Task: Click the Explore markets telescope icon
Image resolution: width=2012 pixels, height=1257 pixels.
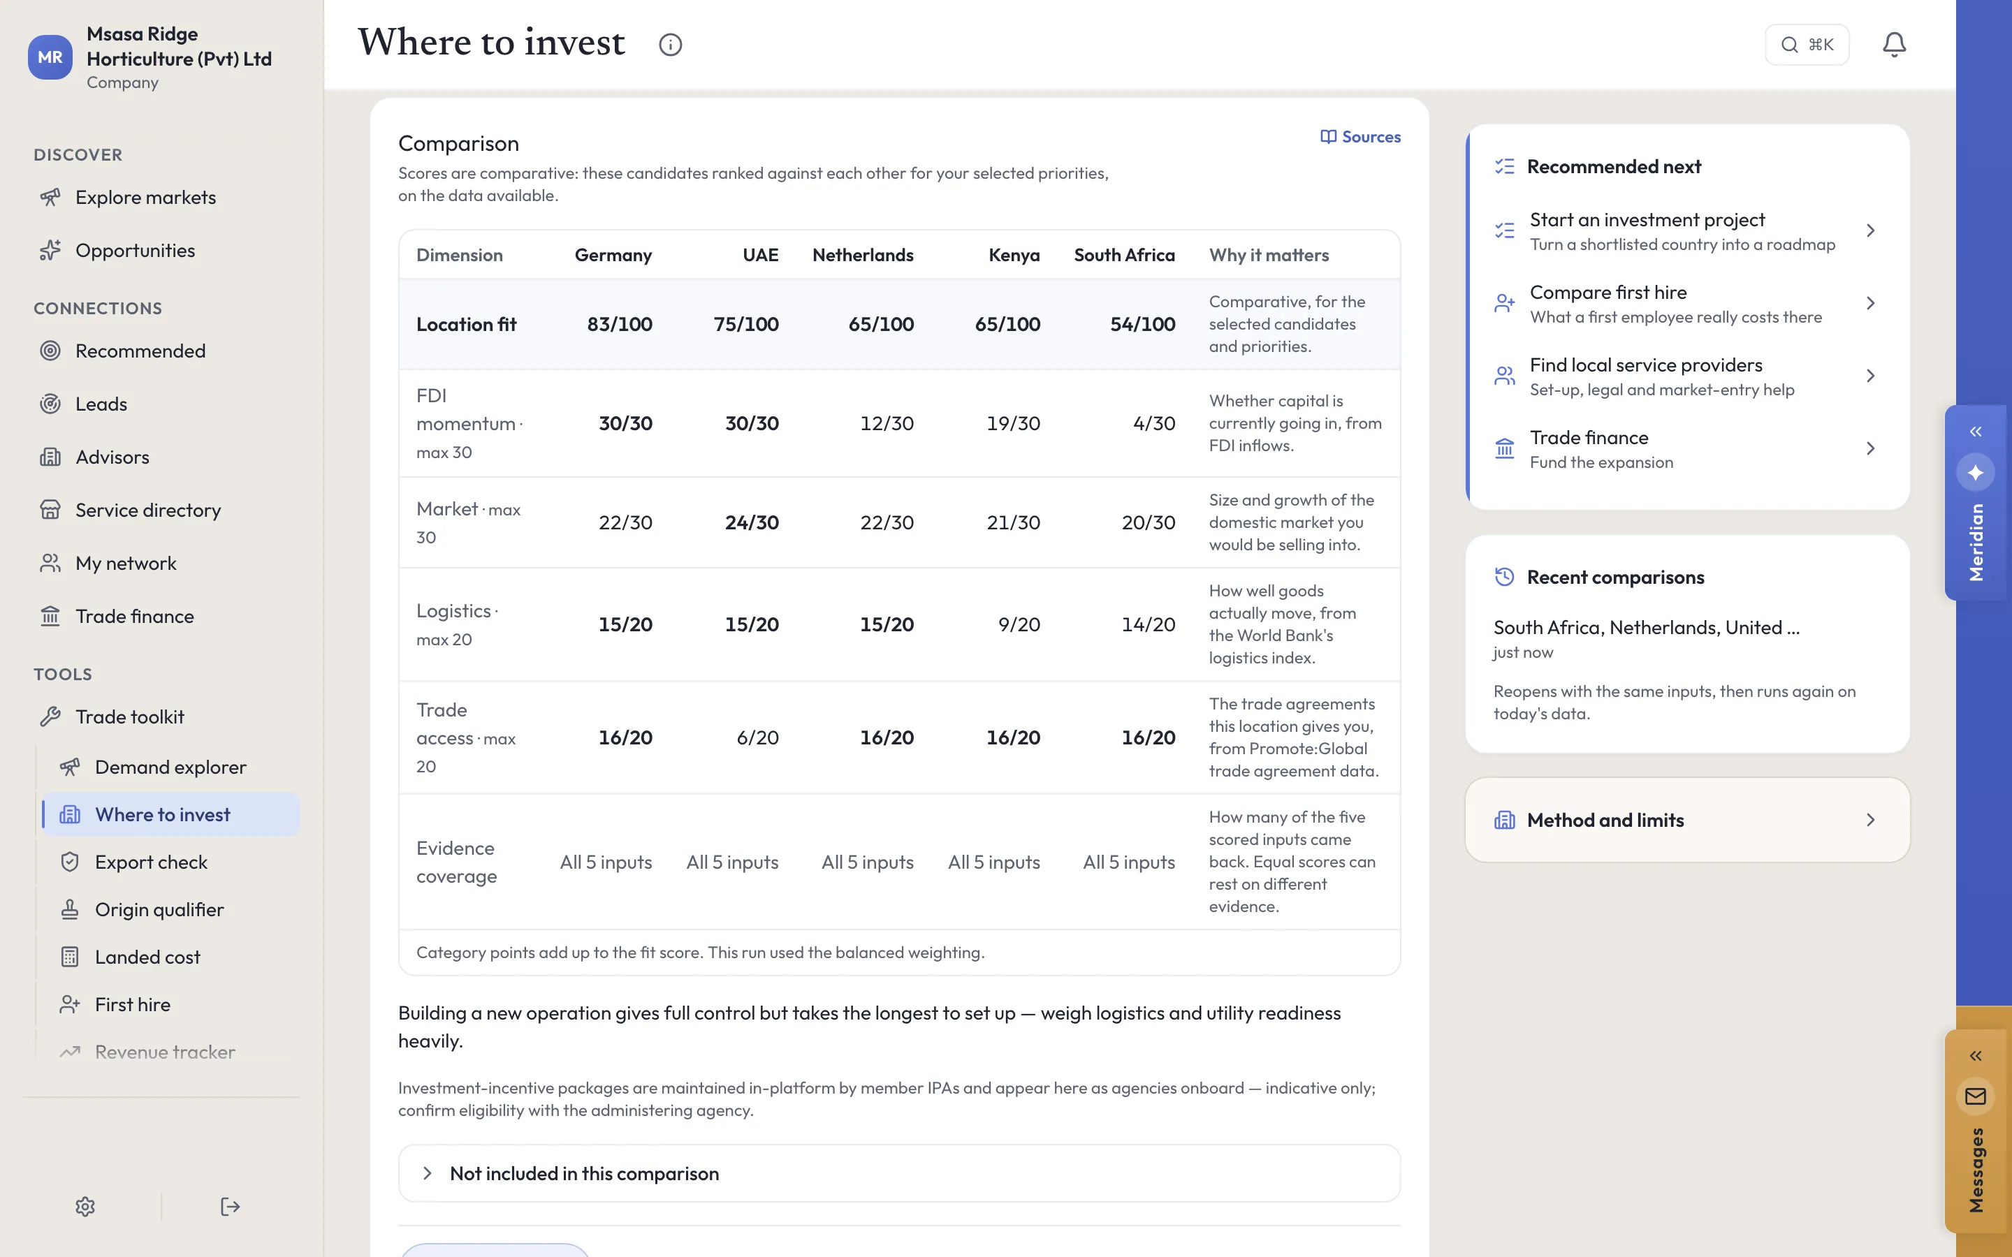Action: [x=51, y=197]
